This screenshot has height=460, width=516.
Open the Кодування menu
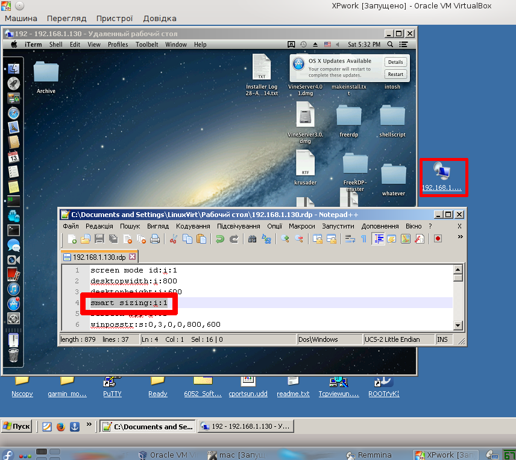tap(193, 226)
